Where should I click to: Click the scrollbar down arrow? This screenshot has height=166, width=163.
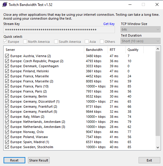[158, 147]
